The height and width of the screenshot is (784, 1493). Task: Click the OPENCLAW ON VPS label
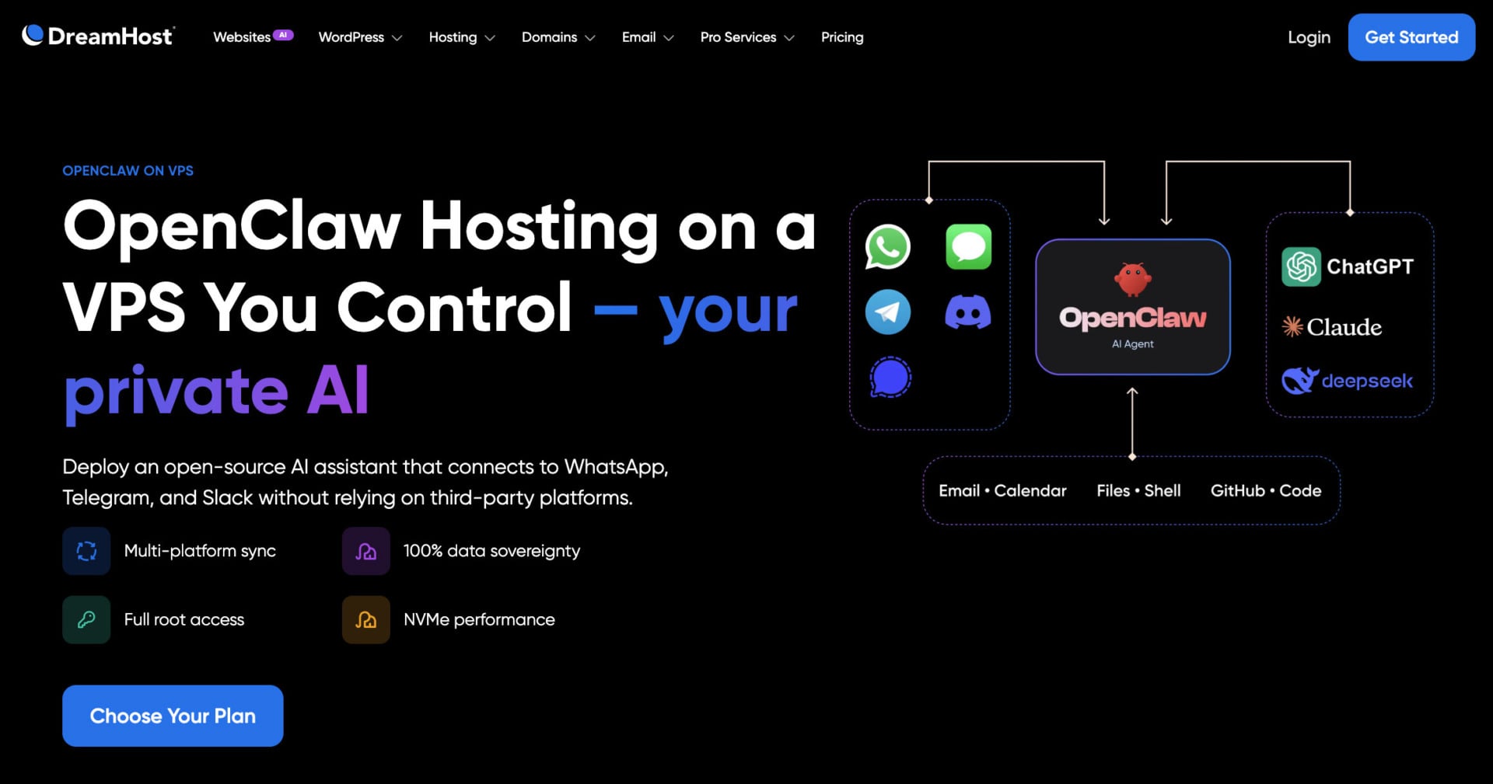pyautogui.click(x=128, y=171)
